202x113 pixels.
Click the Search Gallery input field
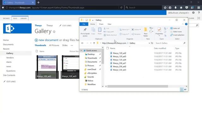(169, 43)
